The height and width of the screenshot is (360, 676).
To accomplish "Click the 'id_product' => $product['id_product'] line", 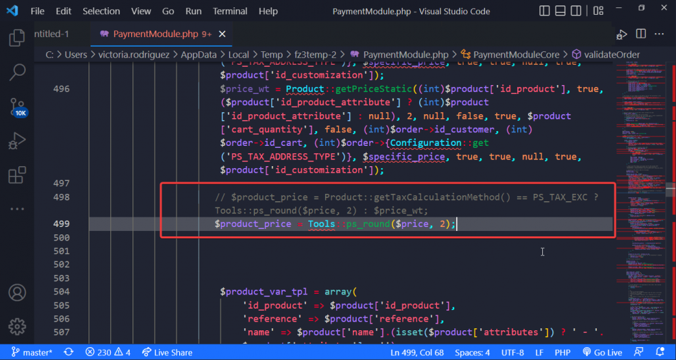I will pos(349,305).
